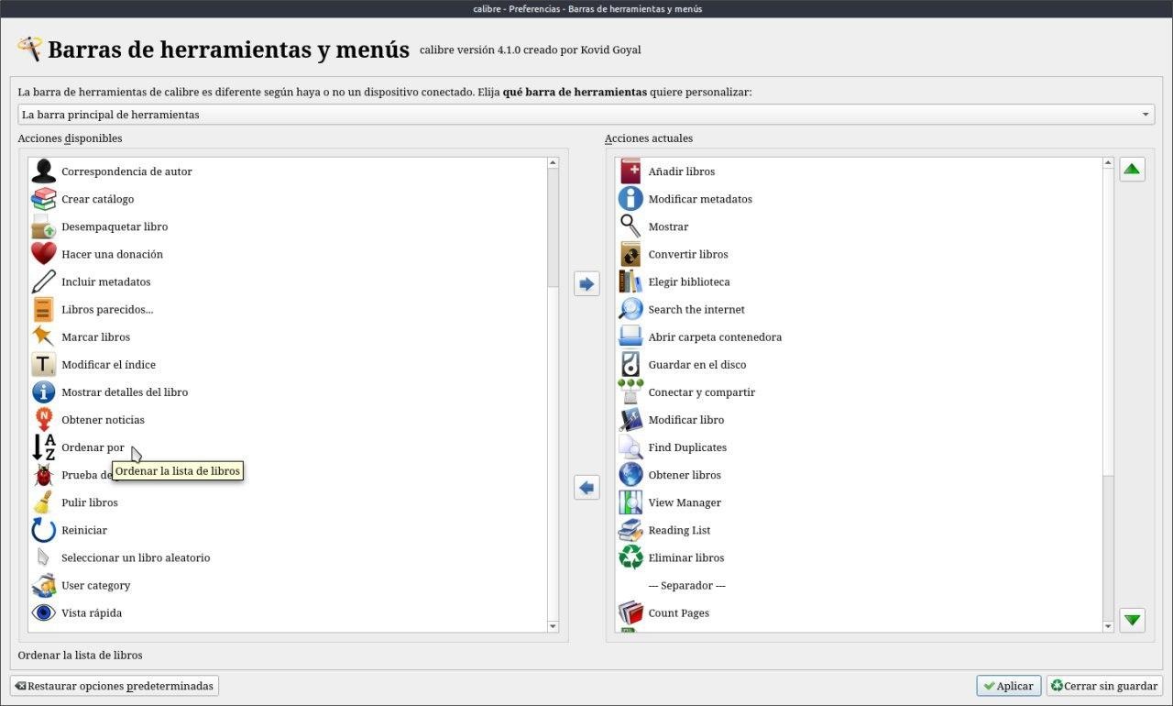This screenshot has height=706, width=1173.
Task: Click the Reiniciar circular arrow icon
Action: pos(43,530)
